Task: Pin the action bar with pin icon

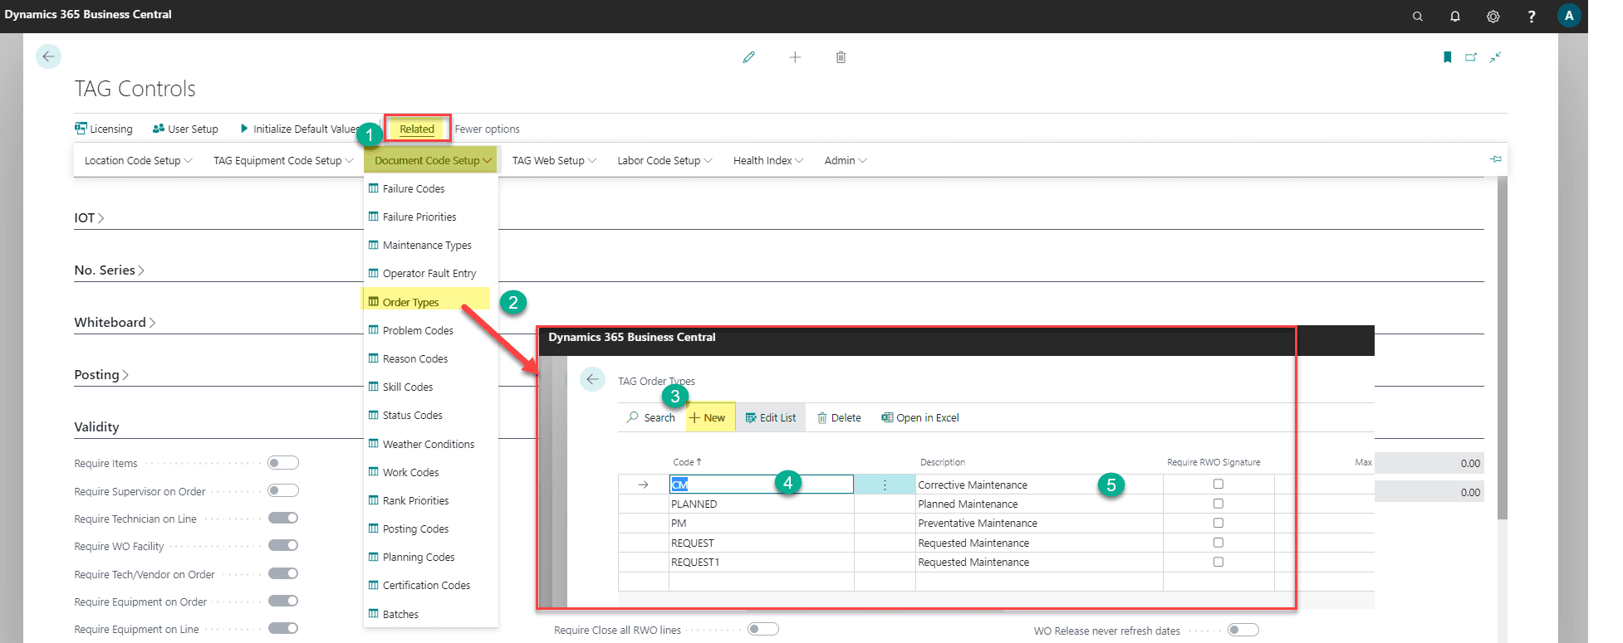Action: [1495, 159]
